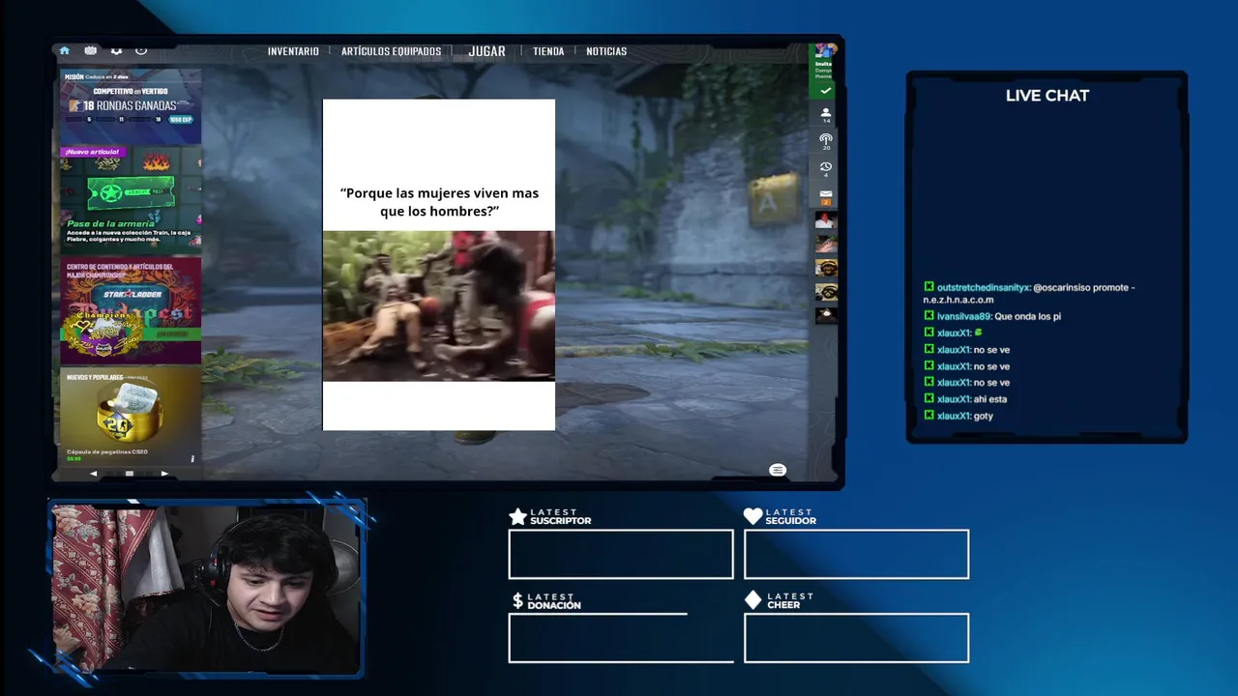Open the Cápsula de pegatinas CS20 item
The width and height of the screenshot is (1238, 696).
(131, 416)
